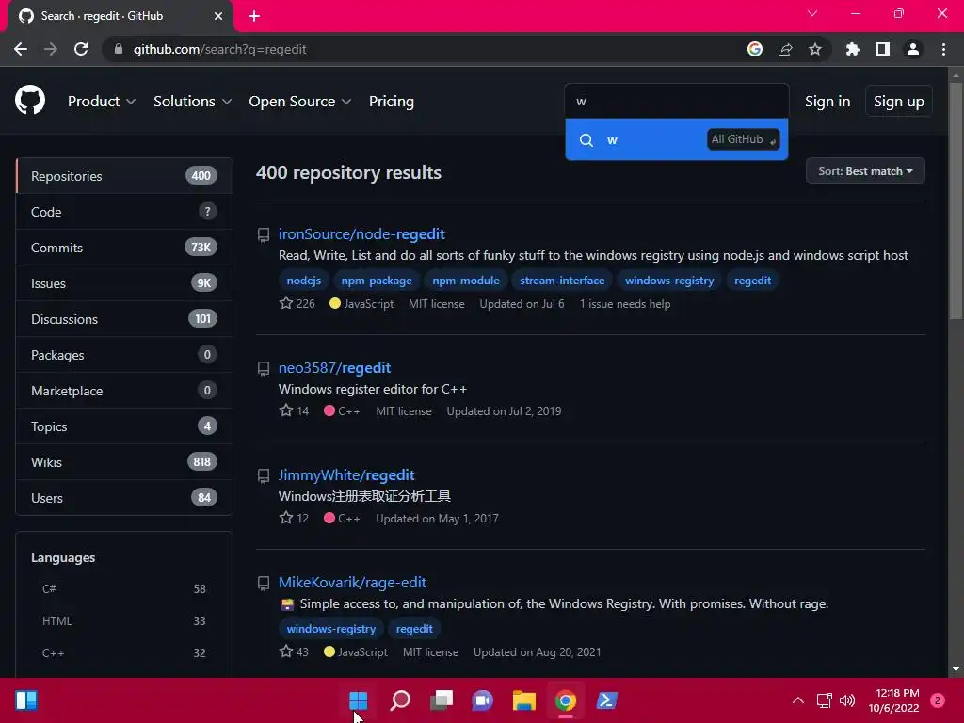Click the magnifier icon in search suggestion

586,140
